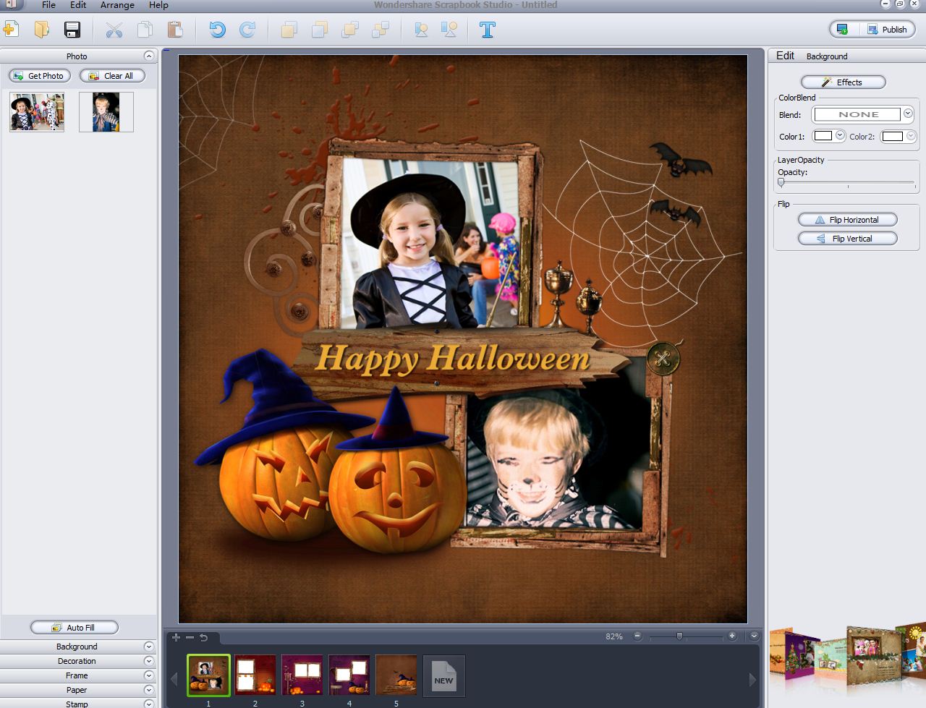Screen dimensions: 926x708
Task: Paste from the clipboard
Action: pos(175,30)
